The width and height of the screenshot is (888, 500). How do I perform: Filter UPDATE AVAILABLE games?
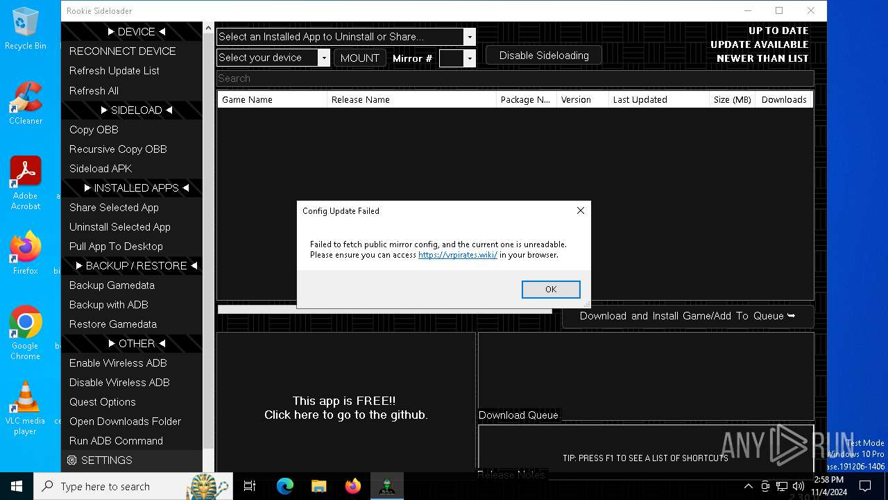[760, 44]
